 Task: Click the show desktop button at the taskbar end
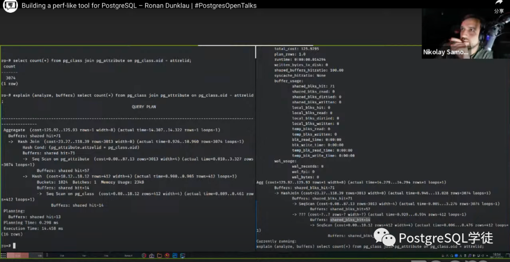coord(508,256)
